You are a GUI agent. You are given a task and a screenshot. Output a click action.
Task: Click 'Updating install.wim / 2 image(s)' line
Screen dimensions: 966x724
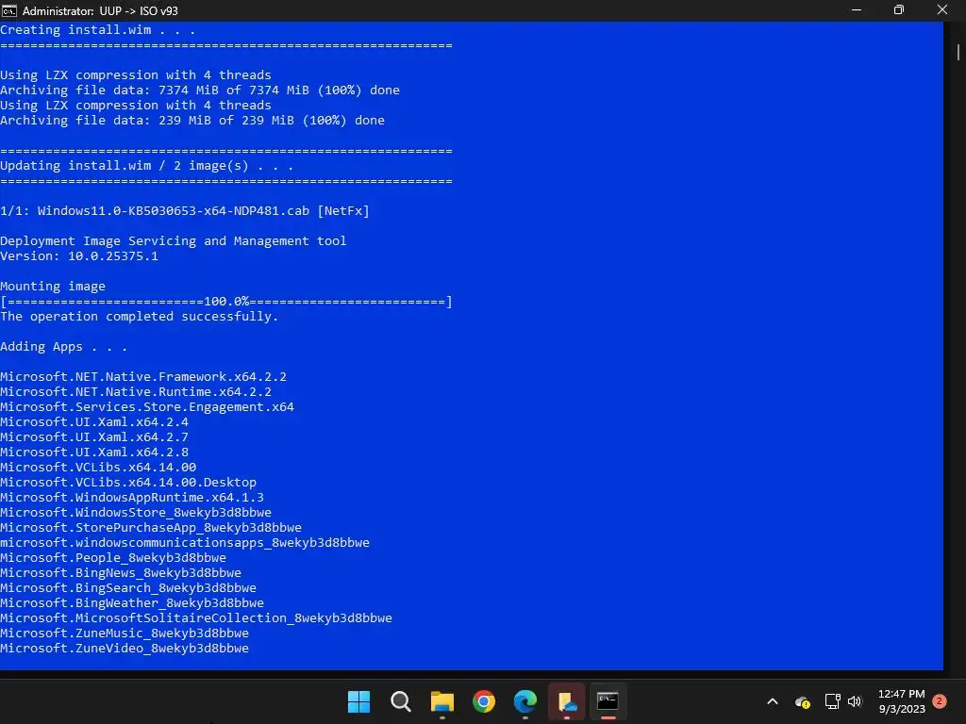click(x=146, y=166)
